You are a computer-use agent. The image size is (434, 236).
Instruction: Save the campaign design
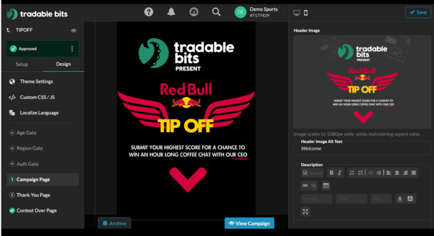[418, 12]
